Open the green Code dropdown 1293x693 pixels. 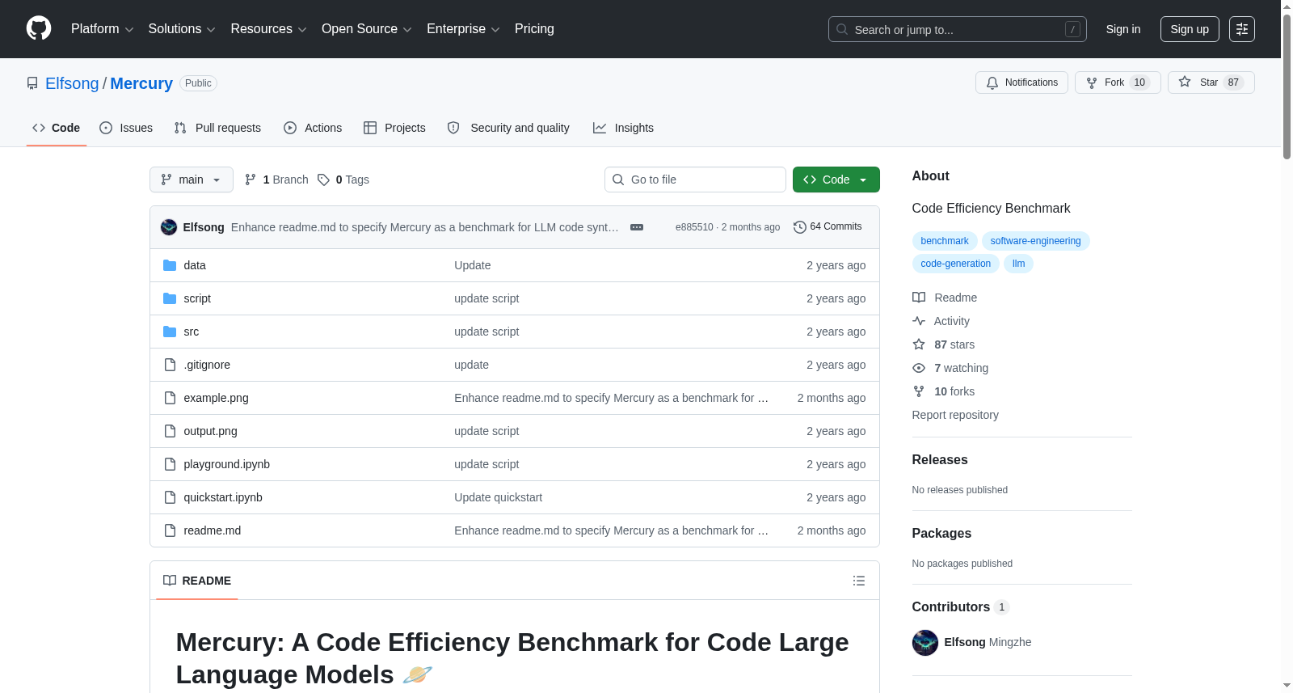coord(836,180)
